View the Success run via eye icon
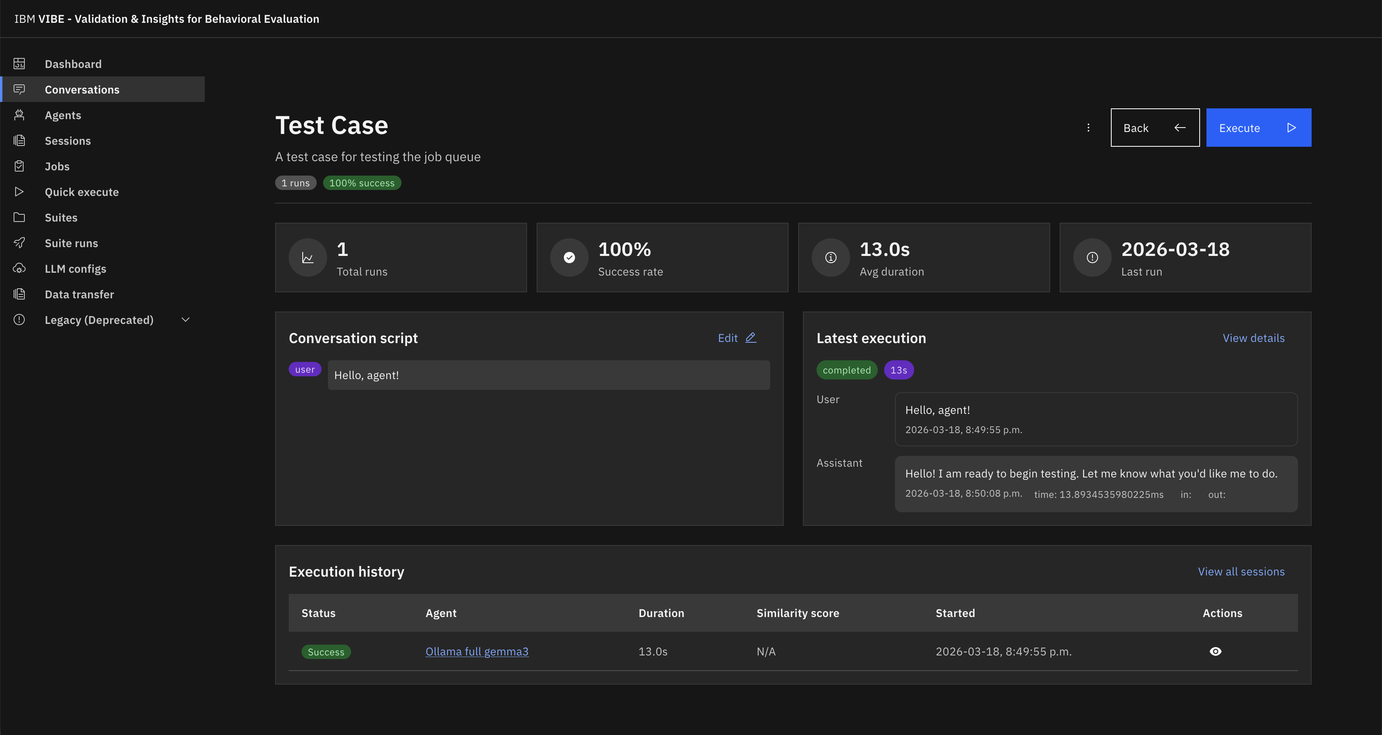The height and width of the screenshot is (735, 1382). (1215, 651)
